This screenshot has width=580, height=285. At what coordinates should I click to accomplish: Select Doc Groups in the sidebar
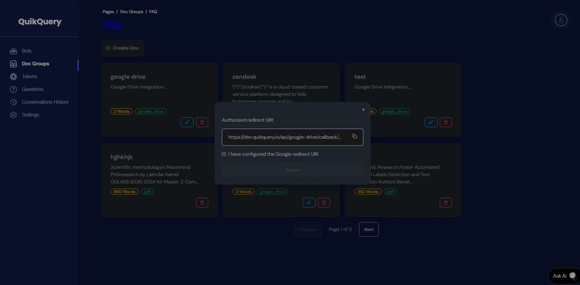(35, 64)
